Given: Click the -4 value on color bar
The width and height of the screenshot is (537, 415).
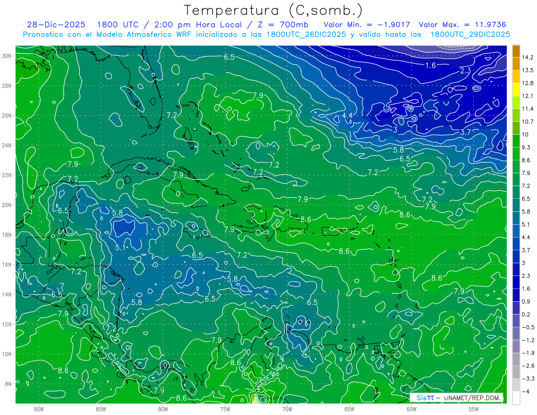Looking at the screenshot, I should pos(525,392).
